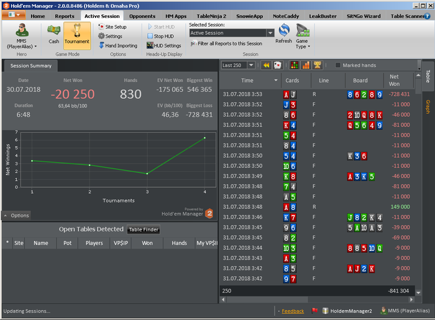435x320 pixels.
Task: Switch to the vertical Graph side tab
Action: (428, 107)
